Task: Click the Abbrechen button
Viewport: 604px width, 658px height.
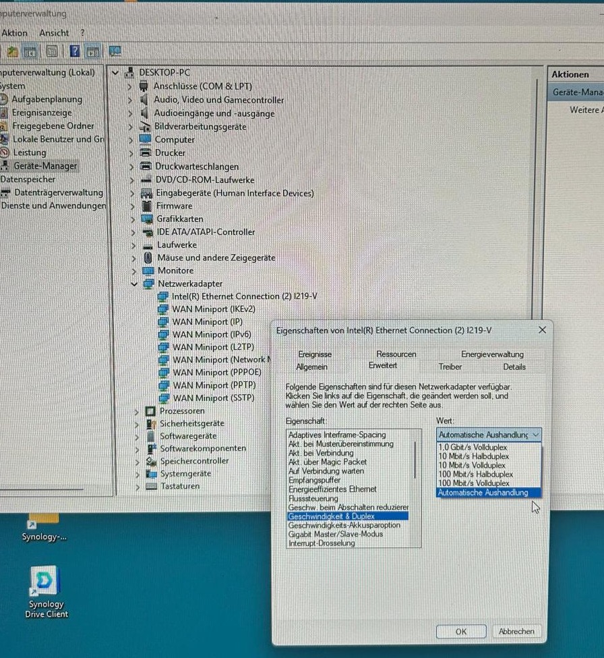Action: [516, 631]
